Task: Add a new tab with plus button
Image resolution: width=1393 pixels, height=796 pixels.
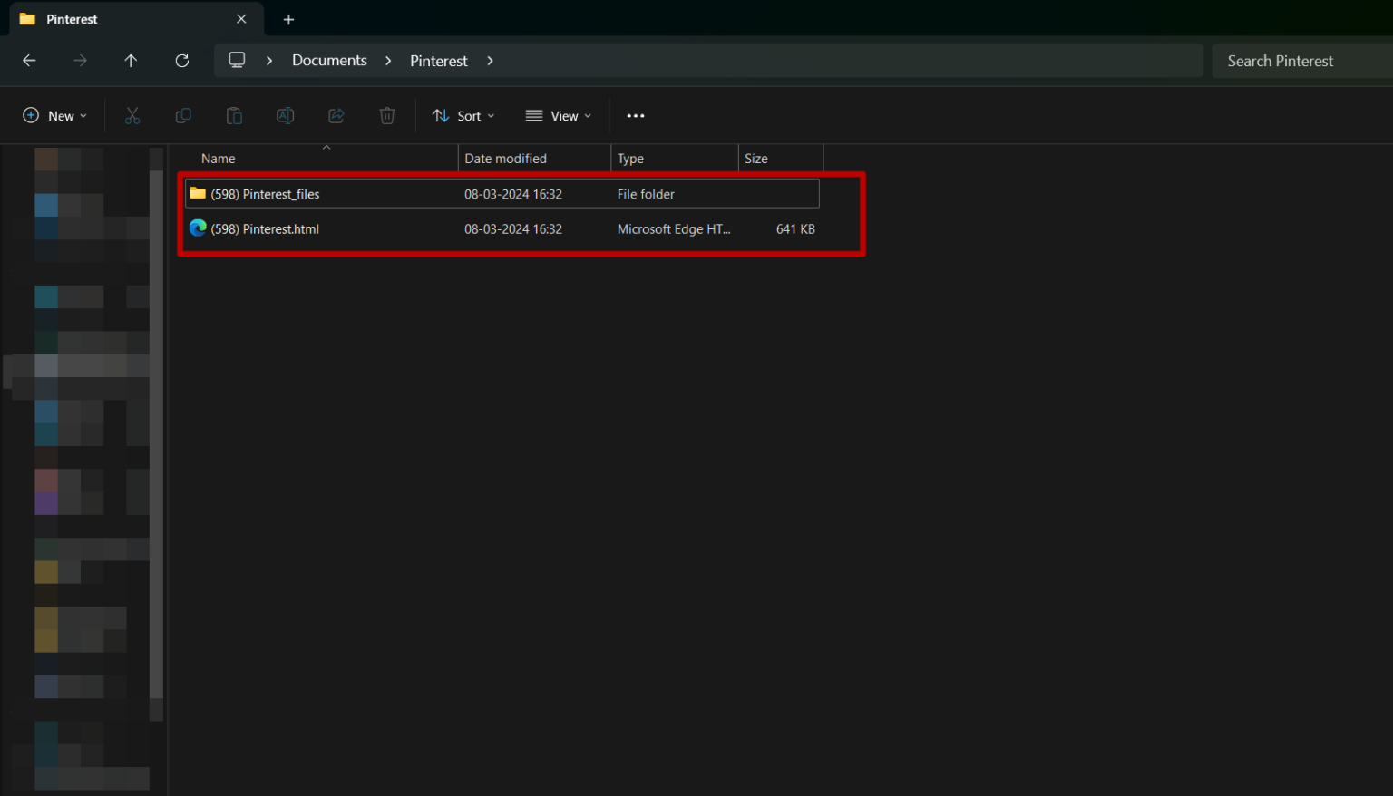Action: pos(288,19)
